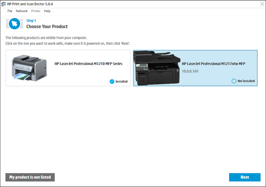The image size is (266, 187).
Task: Open the Printer menu
Action: 36,11
